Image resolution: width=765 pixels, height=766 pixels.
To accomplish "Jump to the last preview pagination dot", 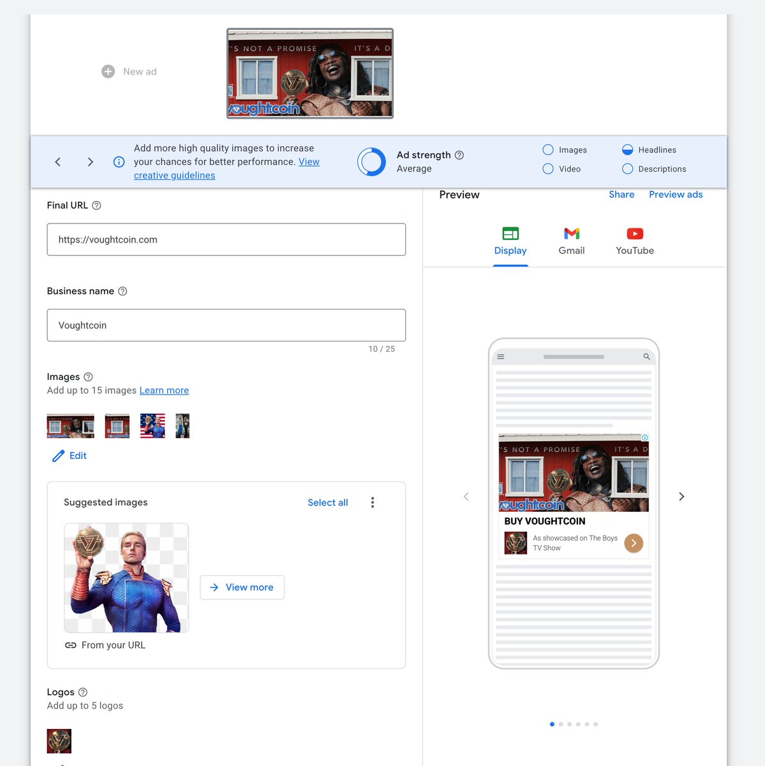I will (x=596, y=725).
